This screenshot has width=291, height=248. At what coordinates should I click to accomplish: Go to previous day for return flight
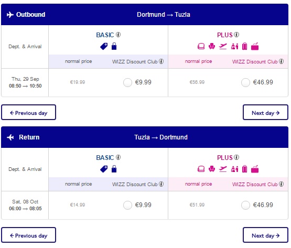[x=29, y=235]
